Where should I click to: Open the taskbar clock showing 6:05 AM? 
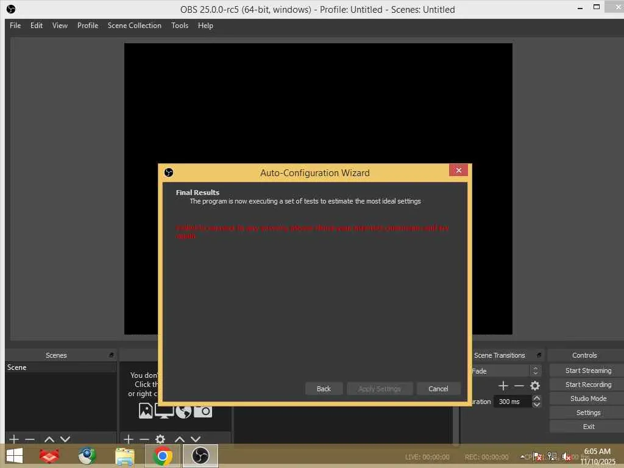597,456
